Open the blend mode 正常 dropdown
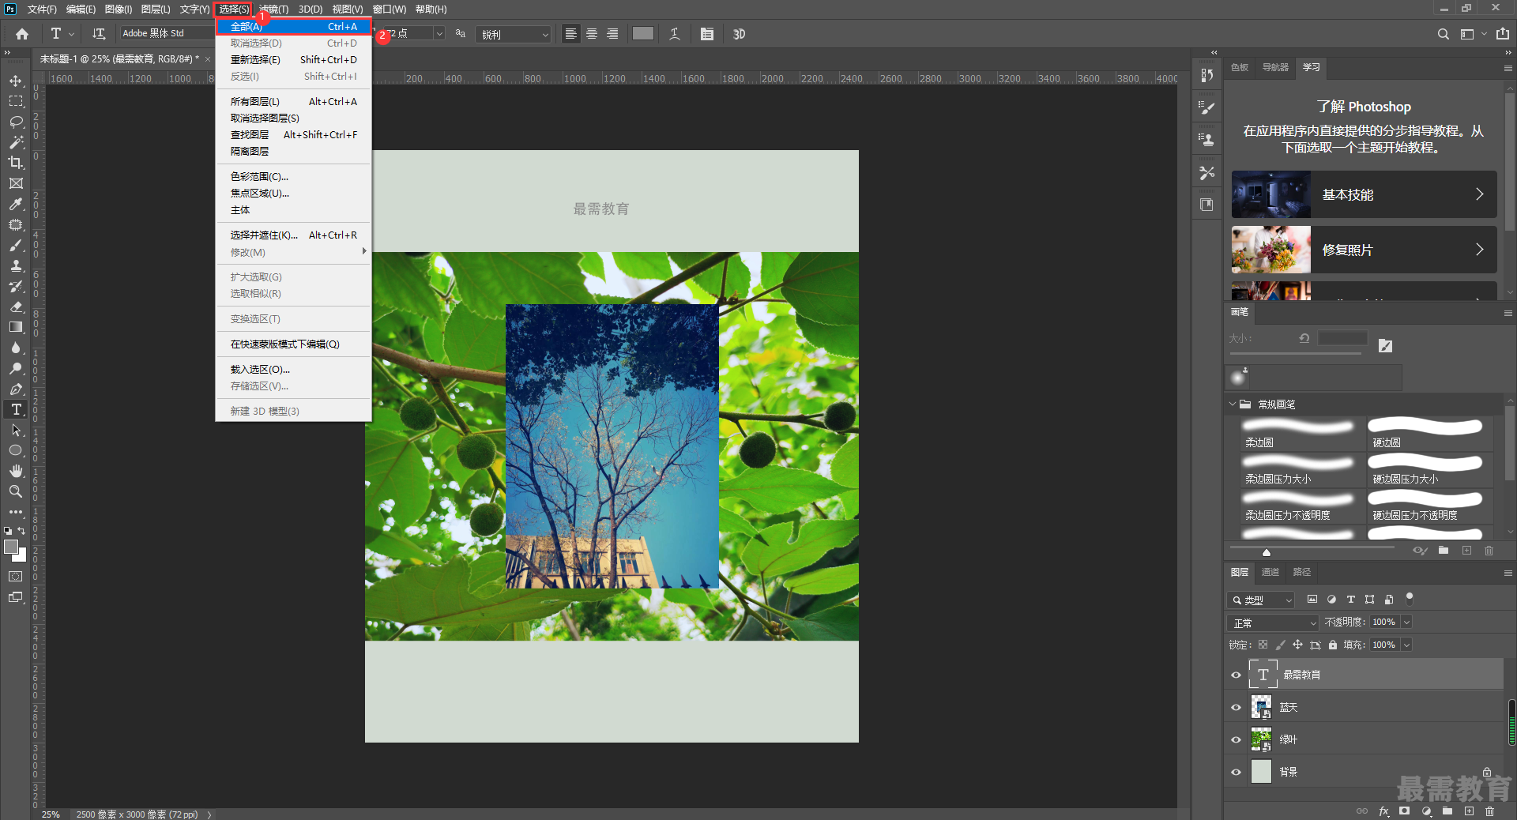Screen dimensions: 1517x820 [x=1273, y=623]
